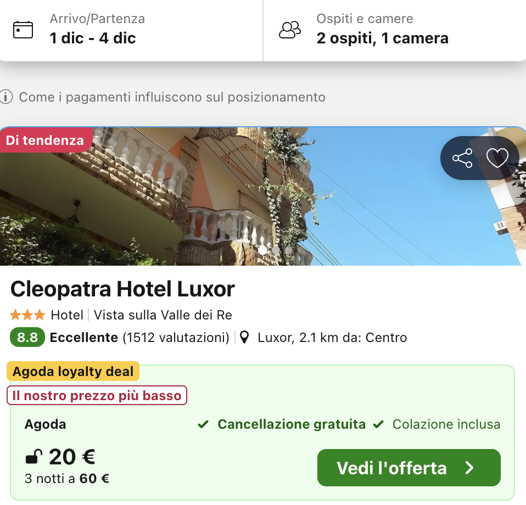Viewport: 526px width, 505px height.
Task: Click the calendar icon for dates
Action: (x=23, y=30)
